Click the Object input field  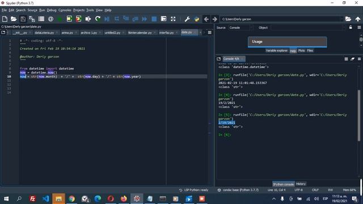click(307, 28)
